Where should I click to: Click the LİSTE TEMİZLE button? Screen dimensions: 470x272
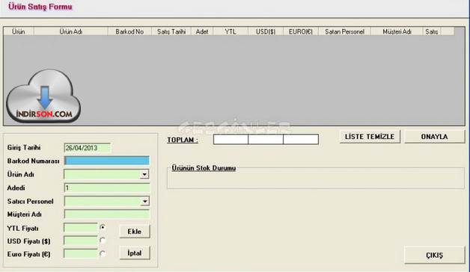click(x=370, y=137)
